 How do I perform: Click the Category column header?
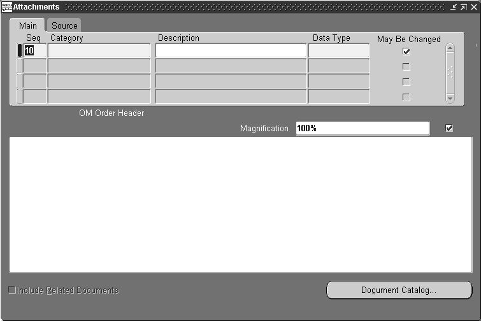coord(66,38)
